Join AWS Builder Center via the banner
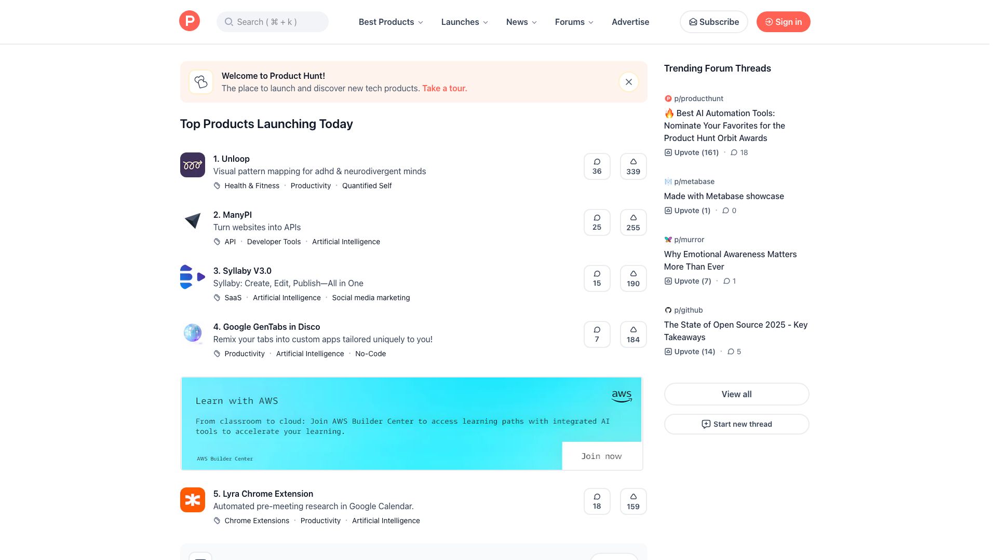The height and width of the screenshot is (560, 997). (x=602, y=456)
